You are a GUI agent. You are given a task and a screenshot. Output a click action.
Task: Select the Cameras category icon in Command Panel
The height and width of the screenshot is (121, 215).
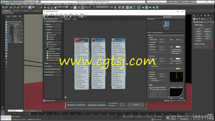point(202,19)
